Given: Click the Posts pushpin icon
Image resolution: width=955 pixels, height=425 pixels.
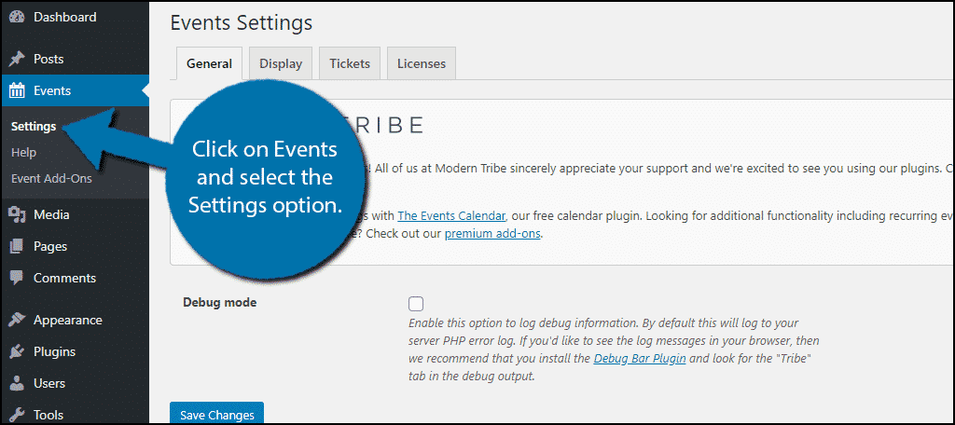Looking at the screenshot, I should 17,59.
